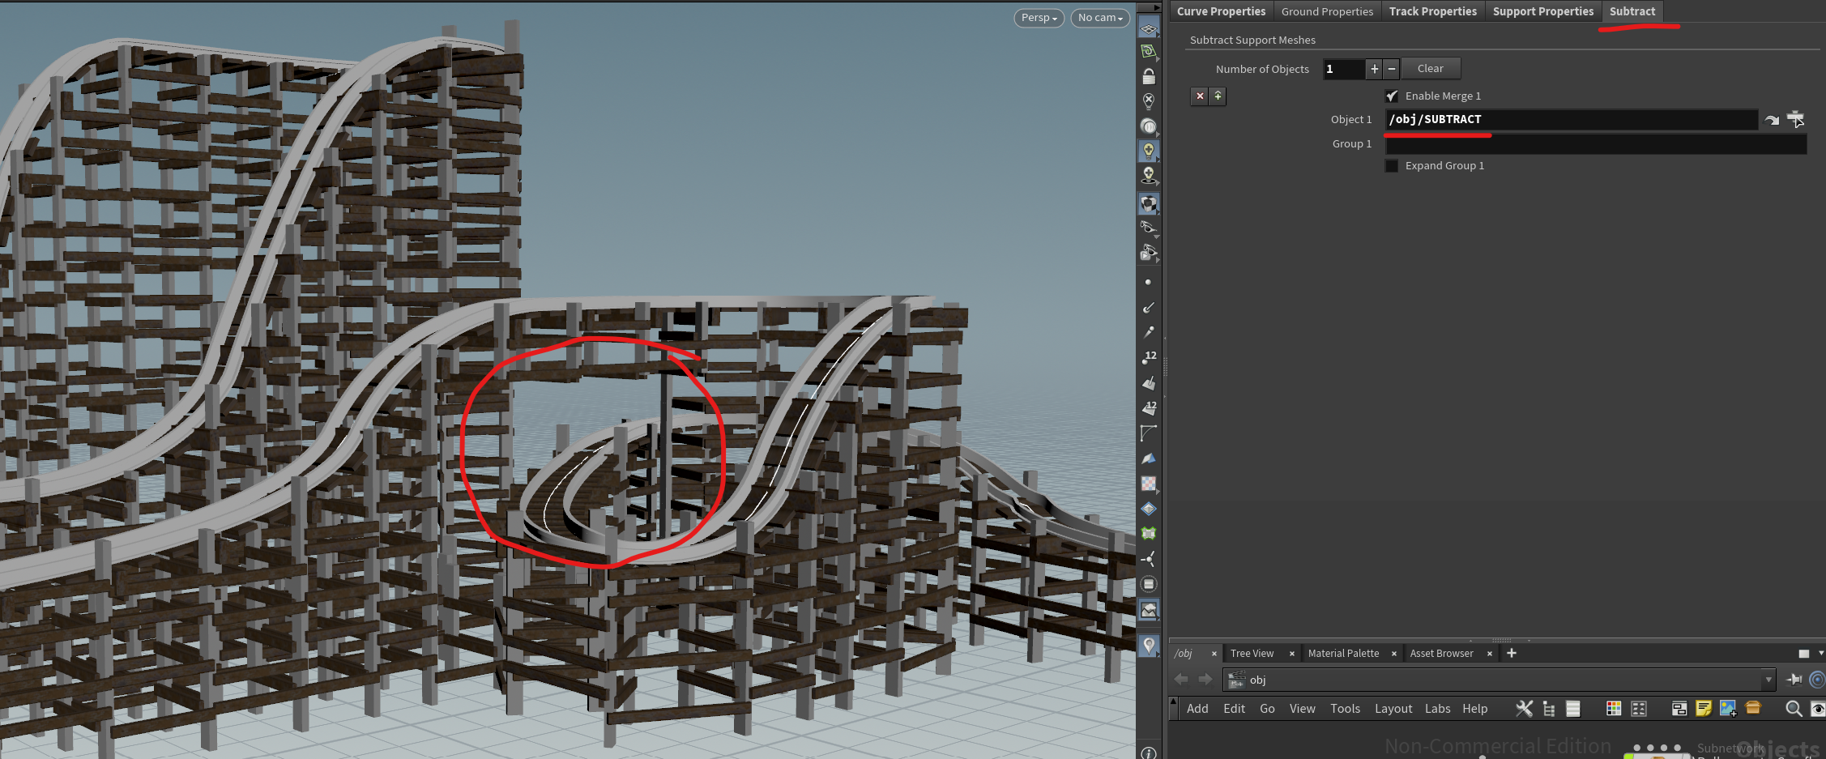Open the sticky note icon in network toolbar

coord(1703,709)
